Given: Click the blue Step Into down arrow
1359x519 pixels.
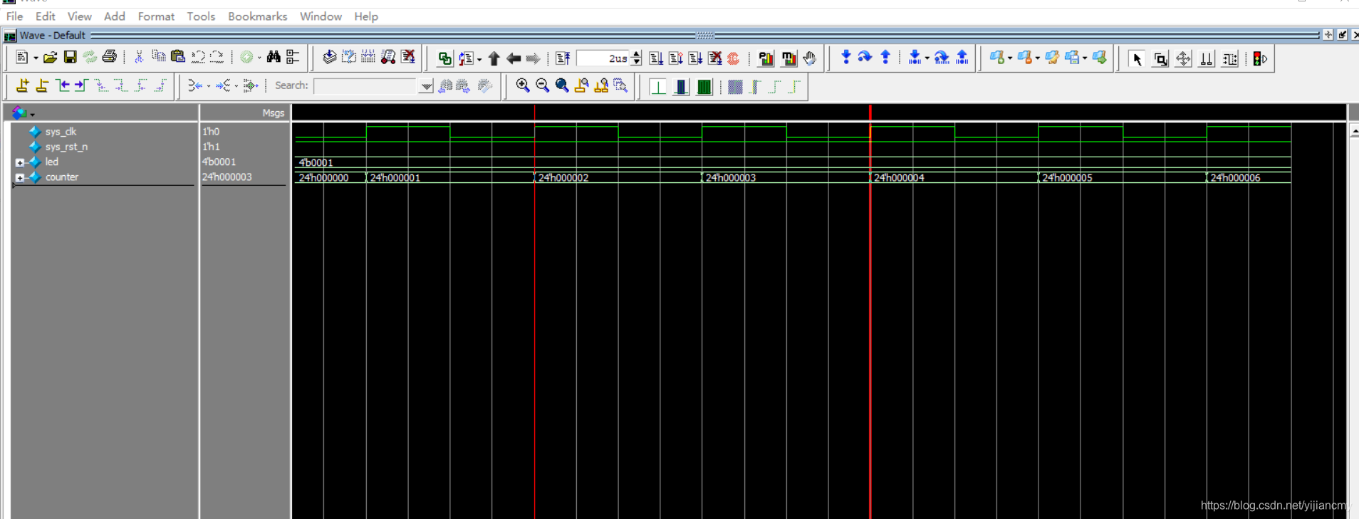Looking at the screenshot, I should [845, 57].
